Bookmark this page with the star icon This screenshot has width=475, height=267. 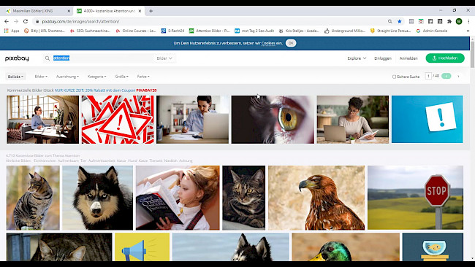point(400,21)
